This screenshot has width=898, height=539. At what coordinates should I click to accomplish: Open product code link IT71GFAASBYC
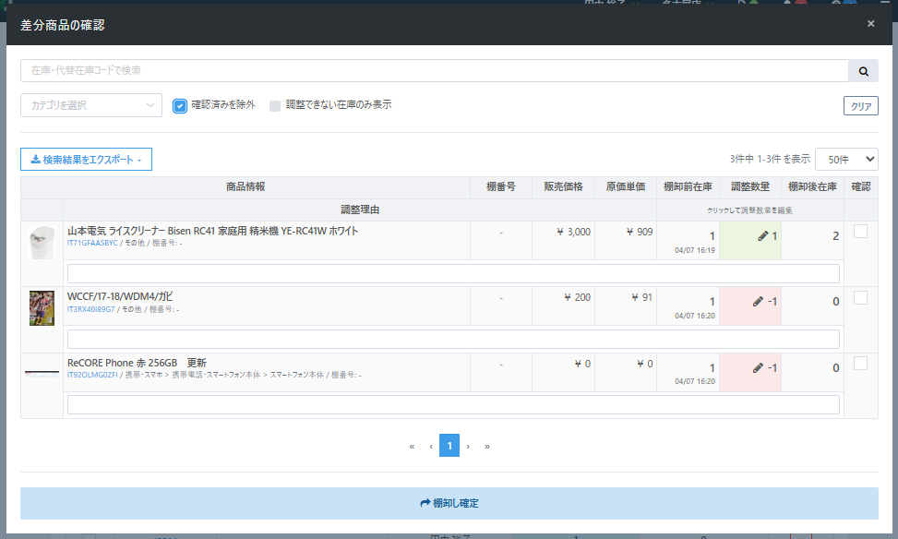[92, 244]
